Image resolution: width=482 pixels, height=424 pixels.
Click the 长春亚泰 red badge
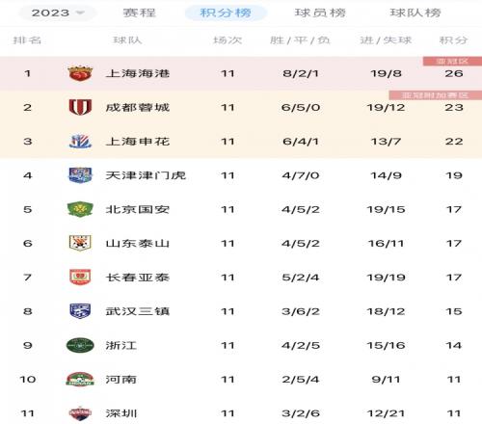point(80,278)
